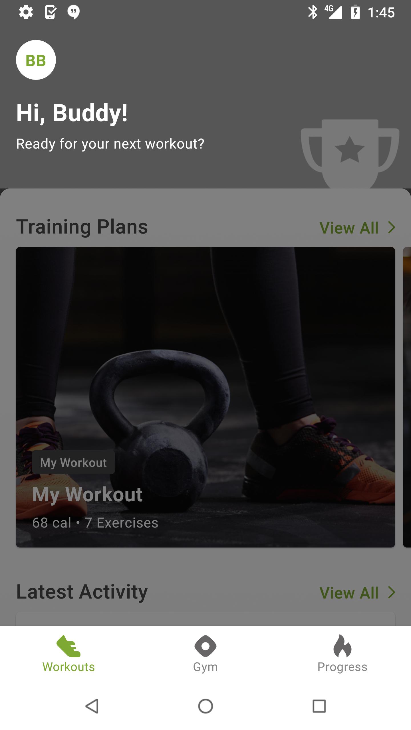Image resolution: width=411 pixels, height=730 pixels.
Task: Open the My Workout training plan card
Action: click(205, 397)
